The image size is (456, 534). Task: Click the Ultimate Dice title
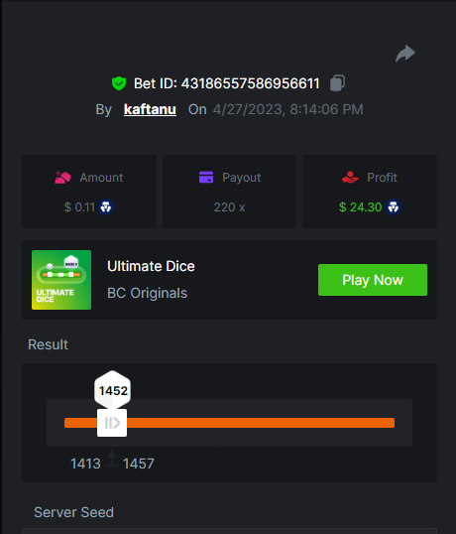151,266
